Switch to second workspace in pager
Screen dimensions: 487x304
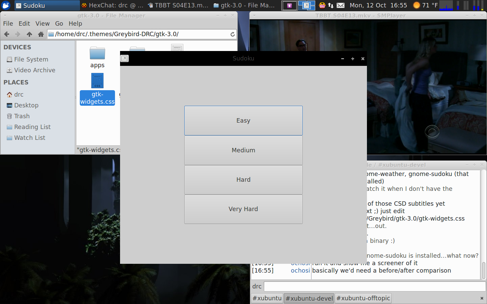307,5
